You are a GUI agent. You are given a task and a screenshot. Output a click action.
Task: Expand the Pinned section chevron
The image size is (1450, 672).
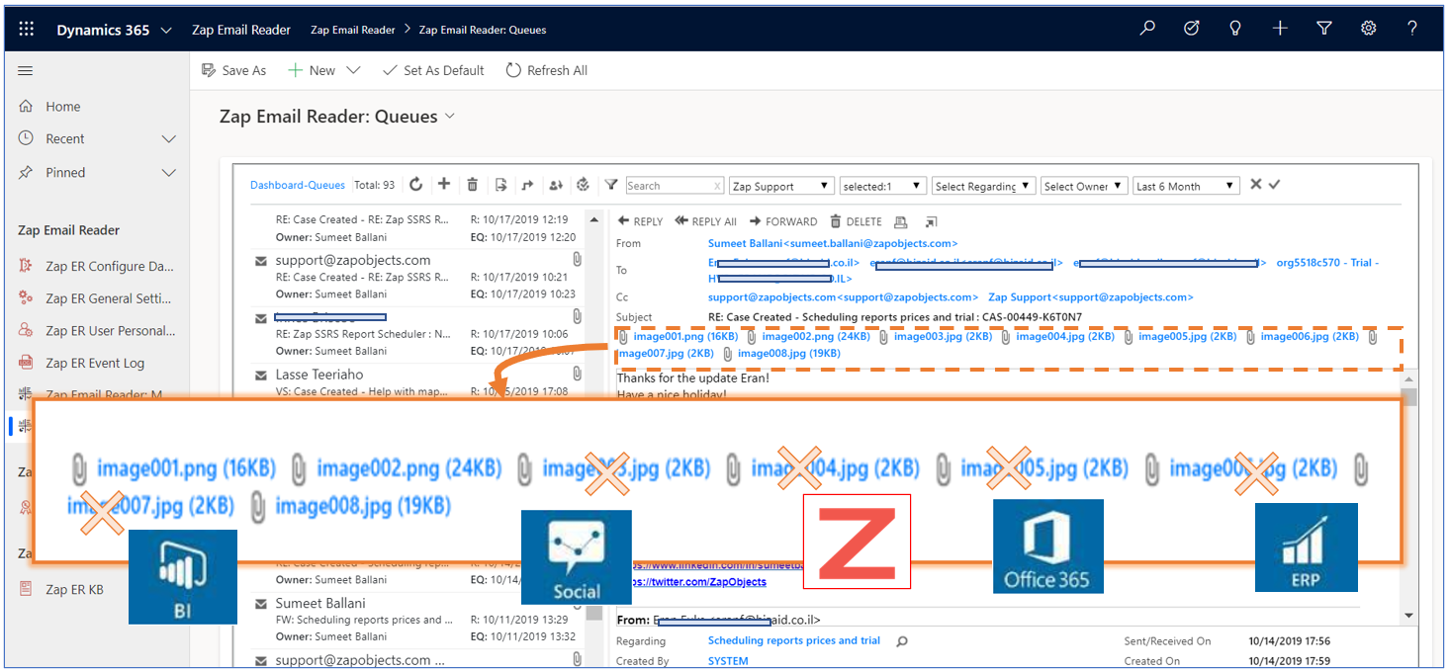click(169, 173)
